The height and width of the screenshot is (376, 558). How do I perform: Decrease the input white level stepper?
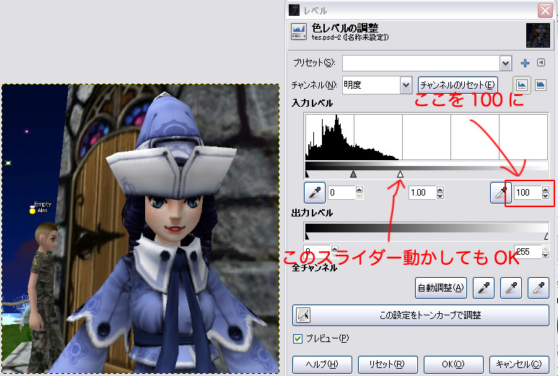pyautogui.click(x=546, y=196)
